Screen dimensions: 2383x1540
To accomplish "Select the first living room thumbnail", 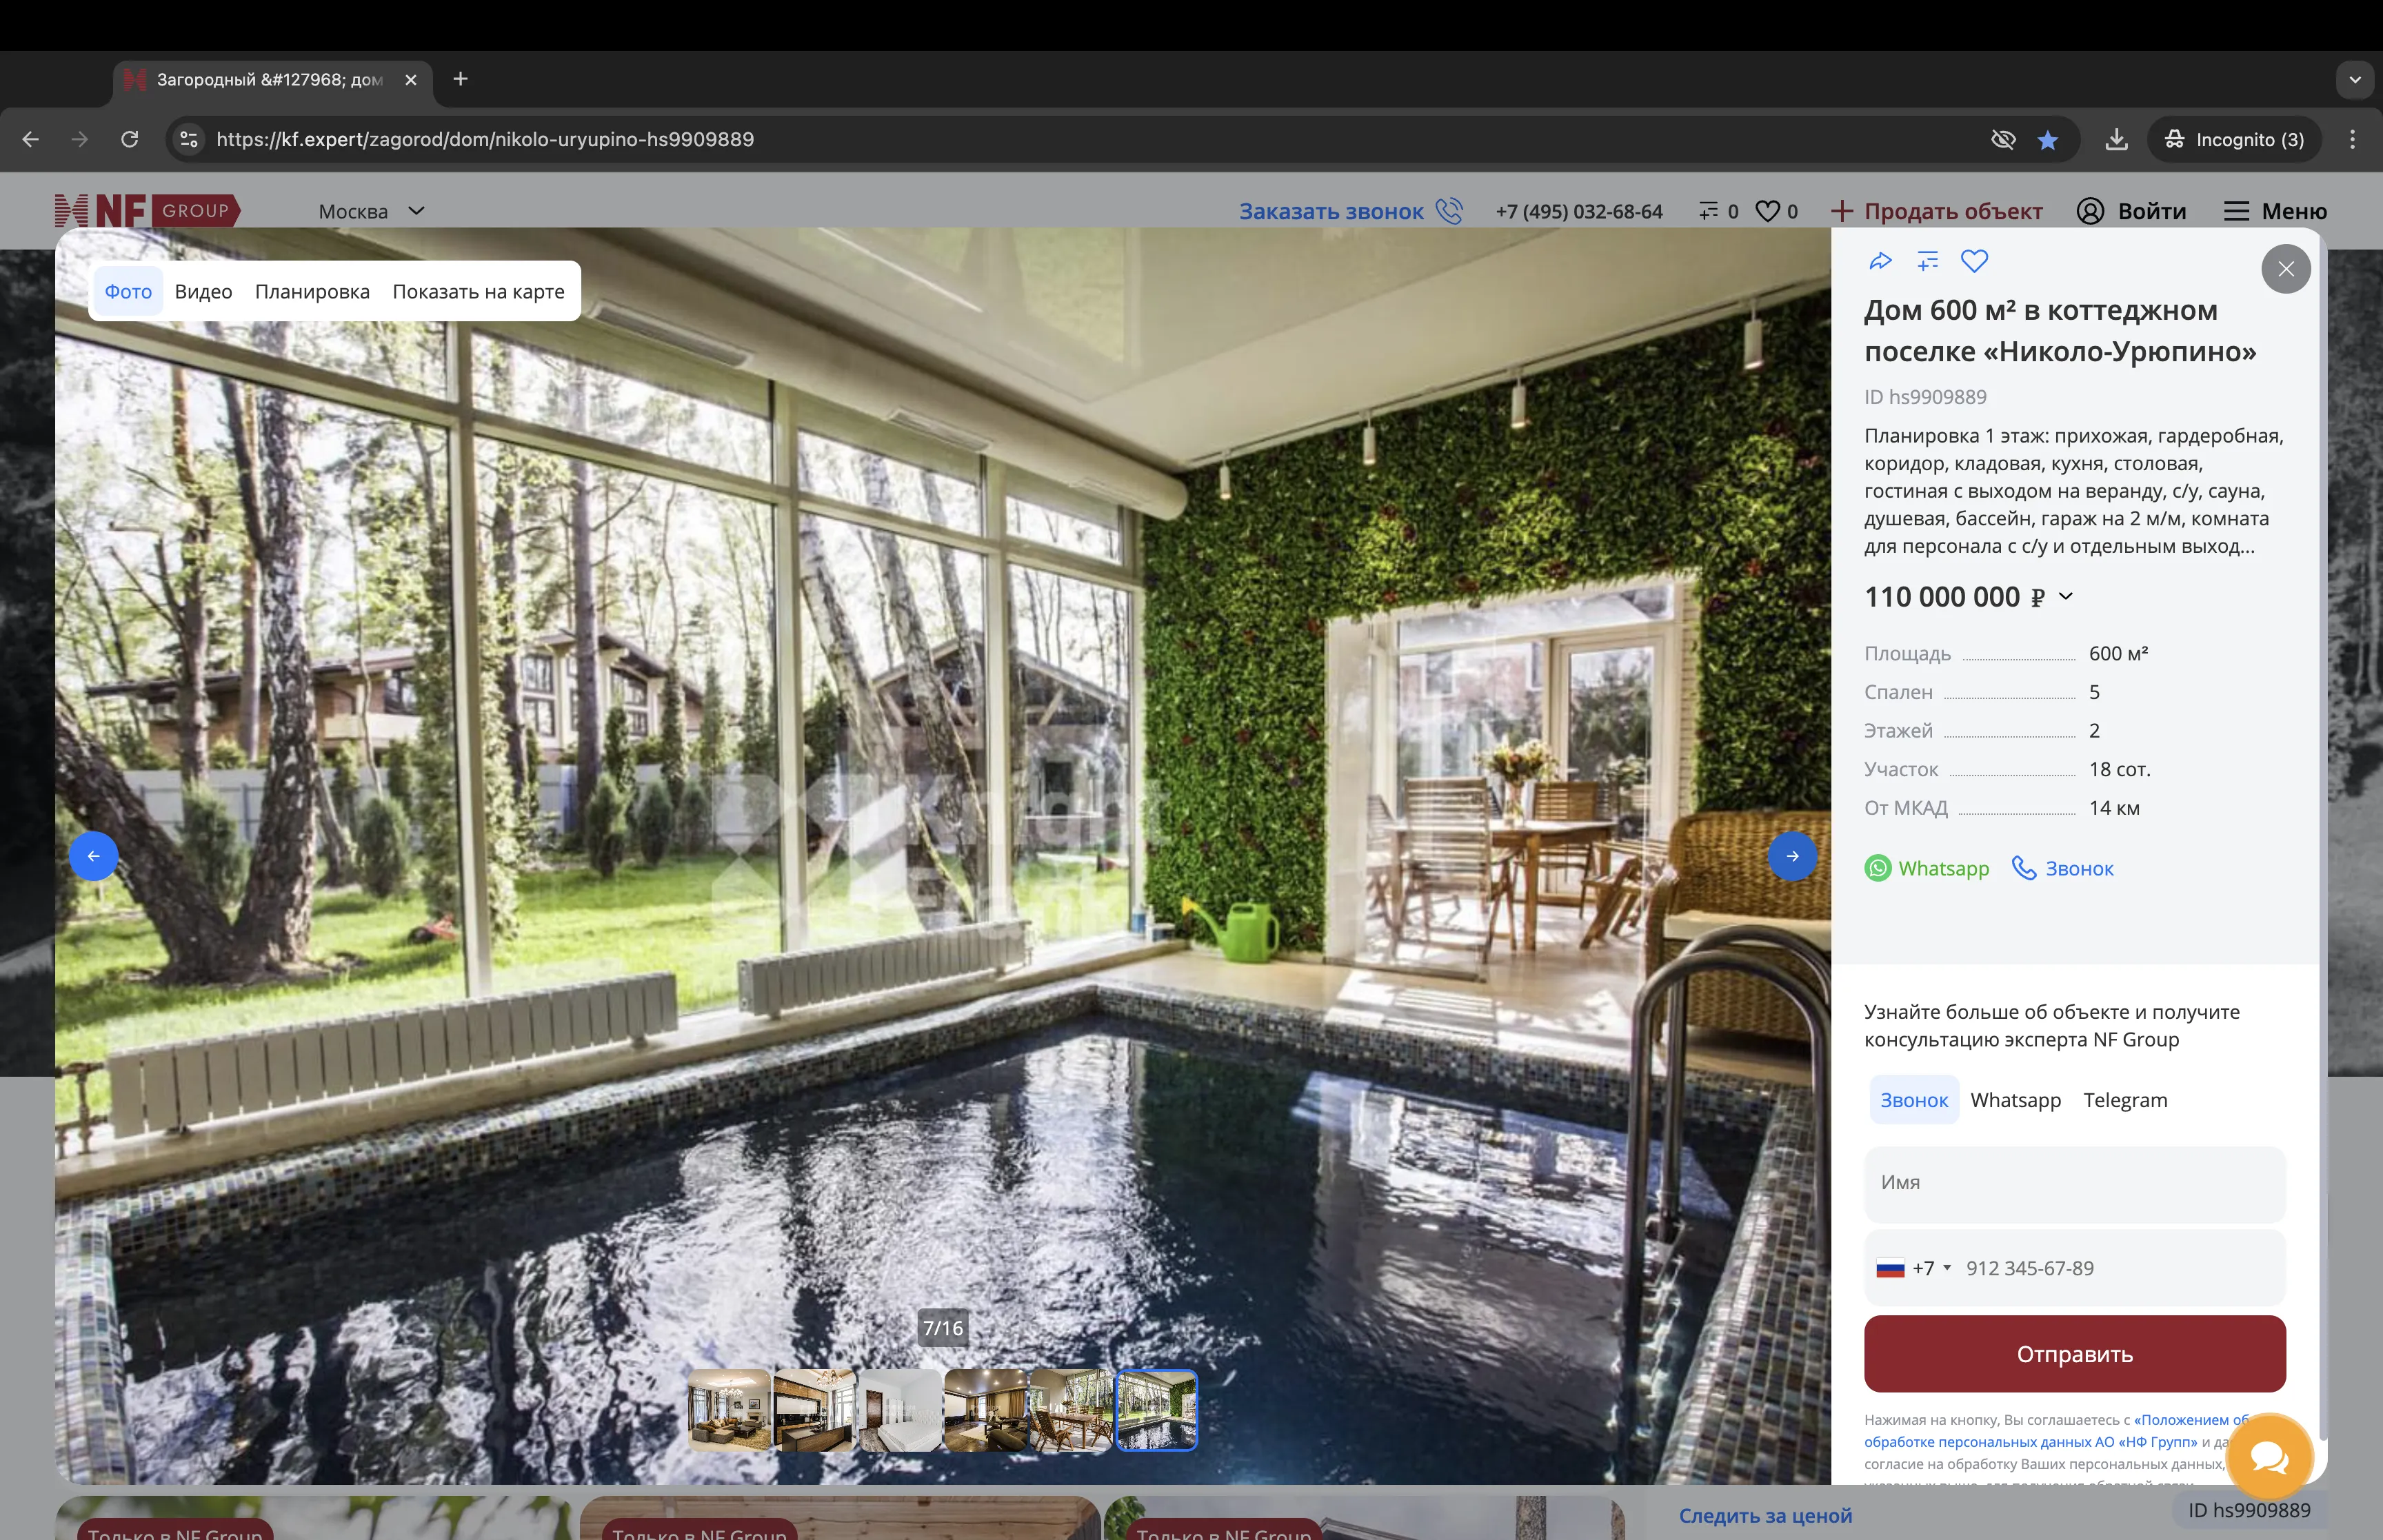I will tap(729, 1410).
